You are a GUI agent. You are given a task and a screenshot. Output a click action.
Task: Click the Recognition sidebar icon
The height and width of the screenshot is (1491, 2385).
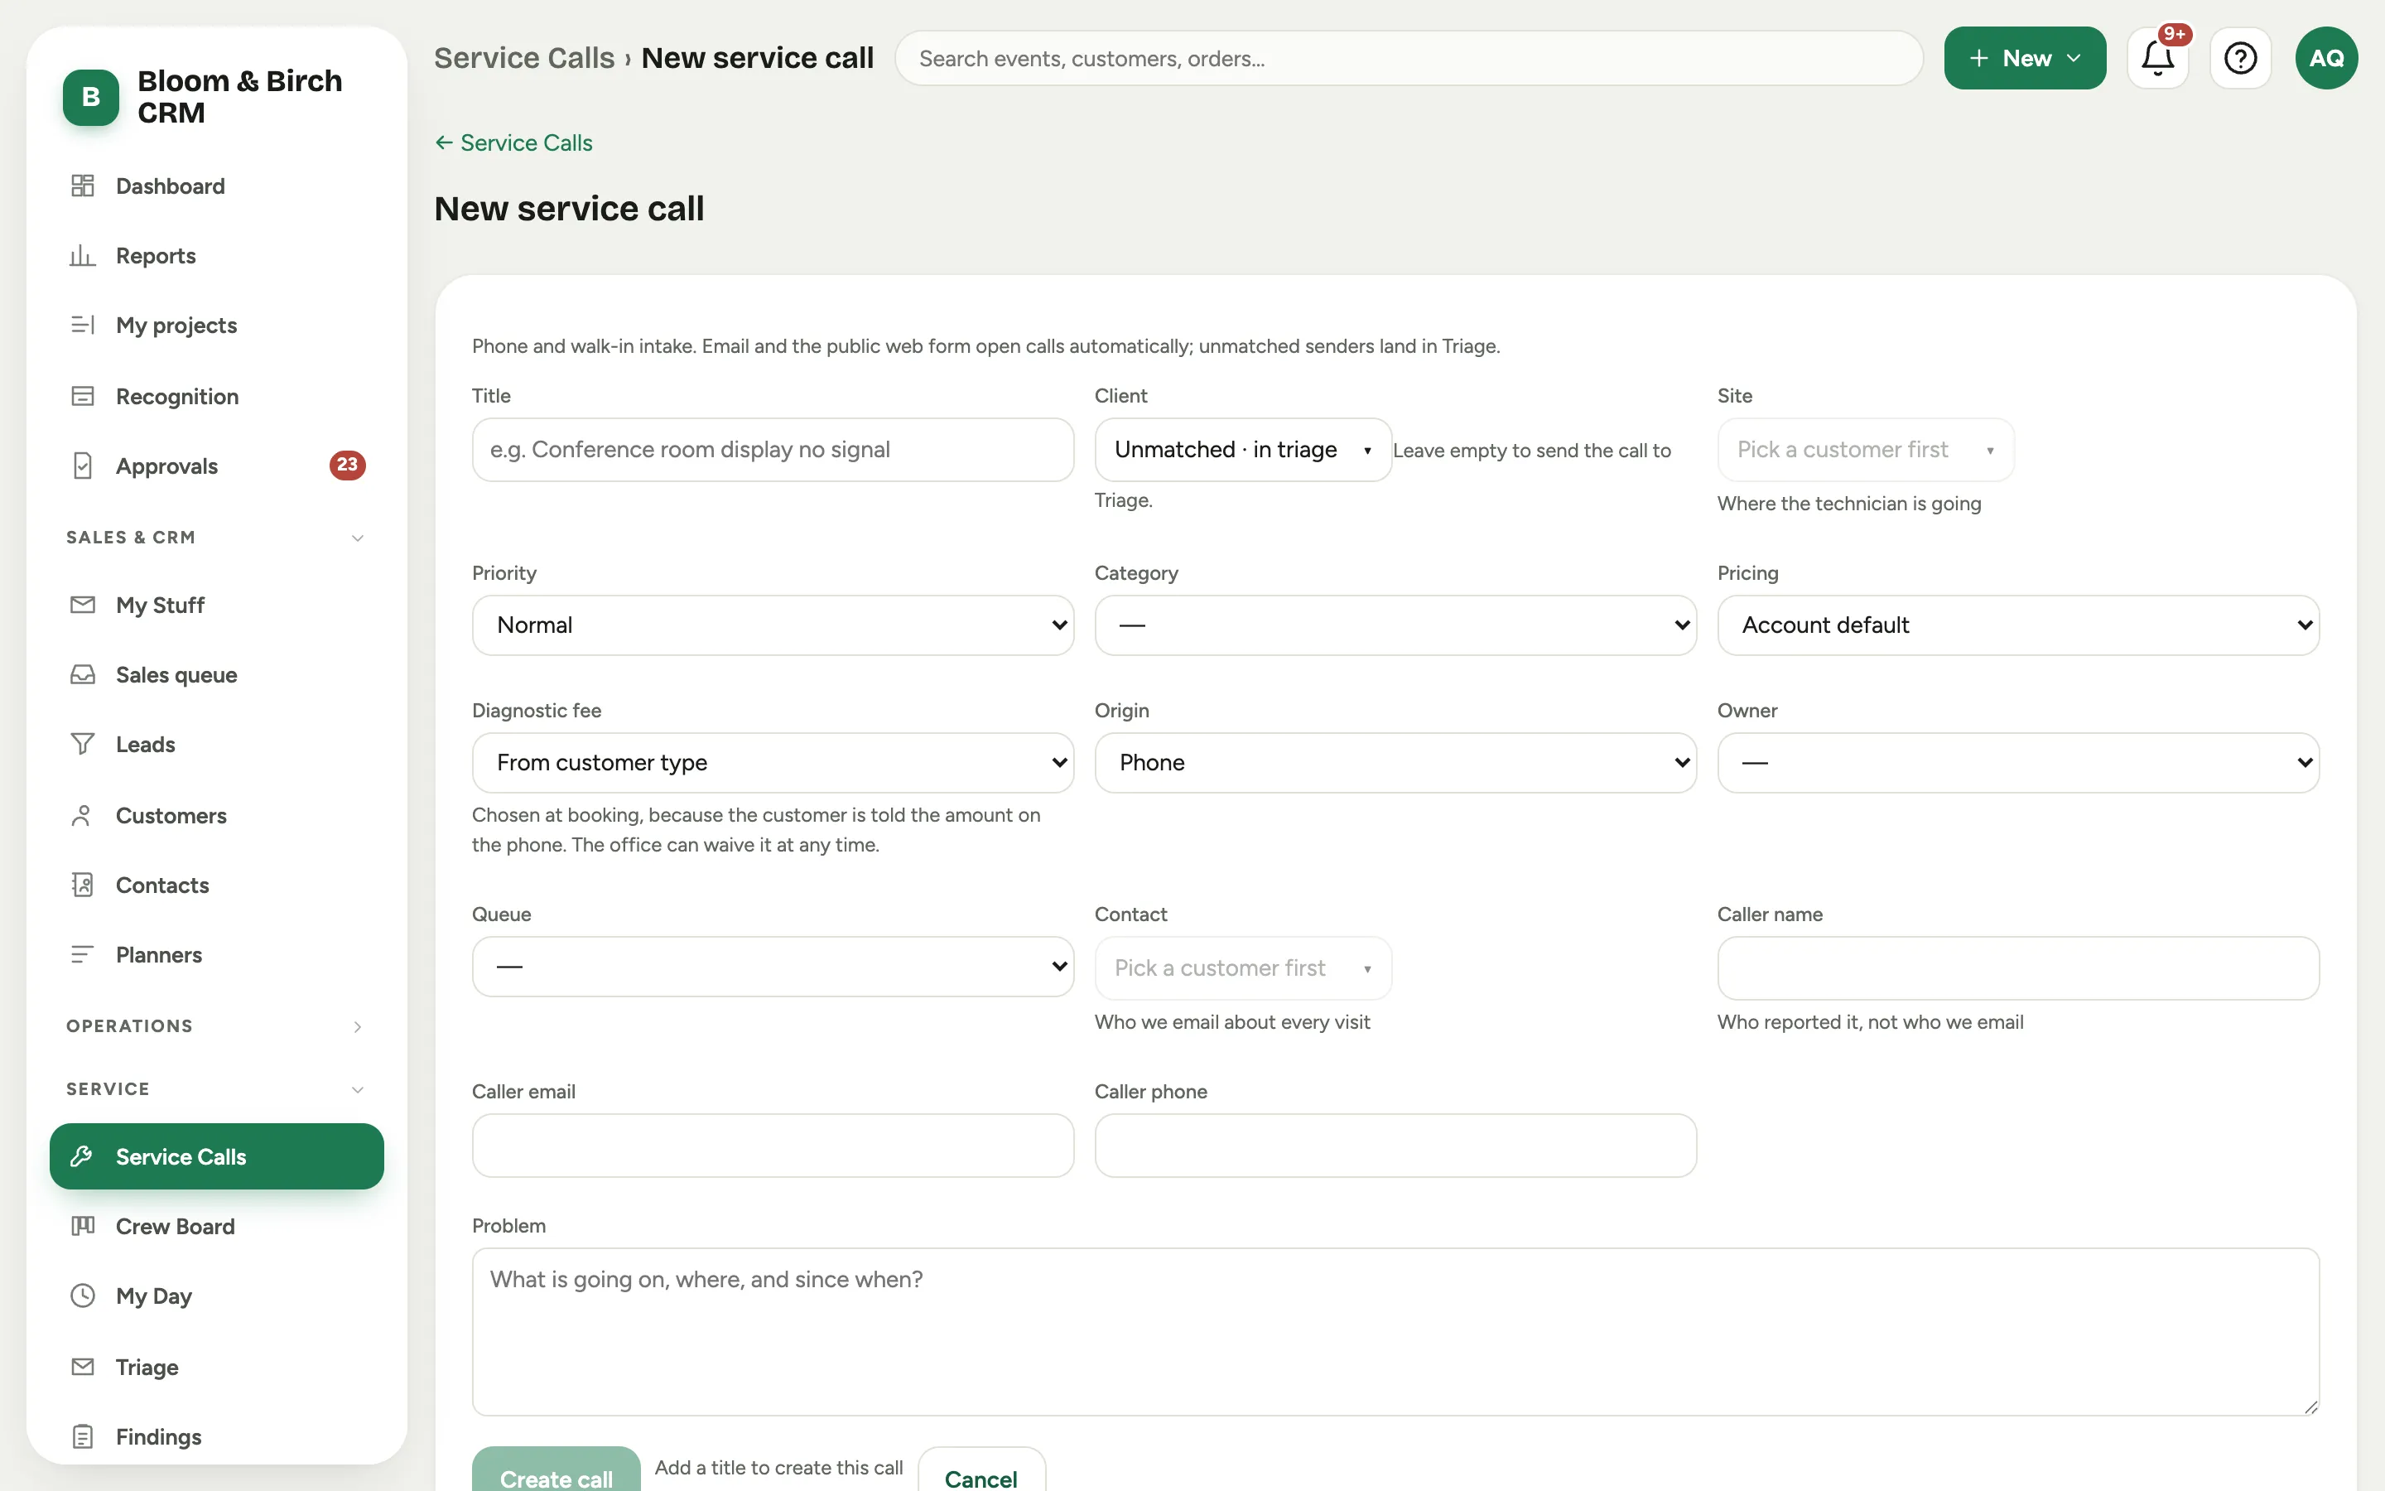pyautogui.click(x=83, y=395)
